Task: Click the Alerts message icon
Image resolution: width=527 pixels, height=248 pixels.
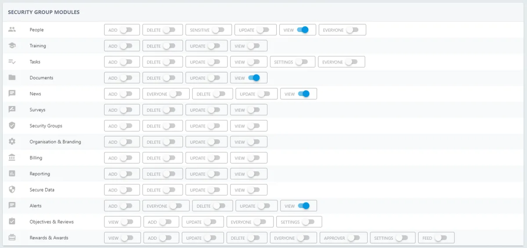Action: [x=12, y=205]
